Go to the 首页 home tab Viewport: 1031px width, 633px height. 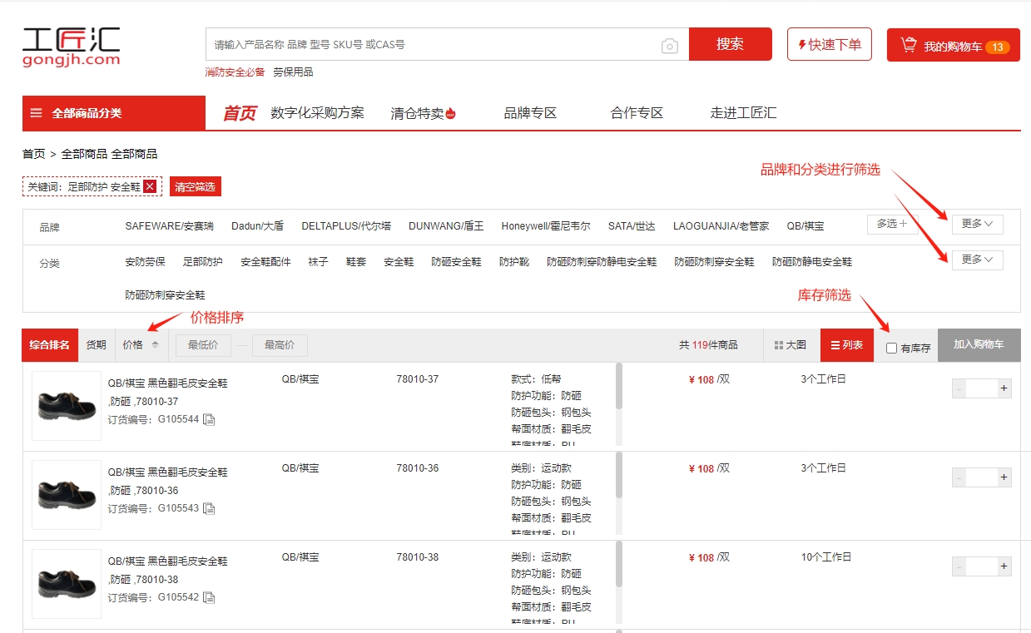point(240,113)
